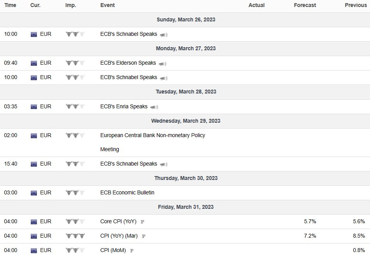Click preliminary P icon beside CPI (MoM)

[x=132, y=250]
